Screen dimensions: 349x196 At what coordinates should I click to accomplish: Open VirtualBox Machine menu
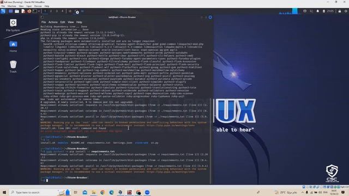point(11,6)
